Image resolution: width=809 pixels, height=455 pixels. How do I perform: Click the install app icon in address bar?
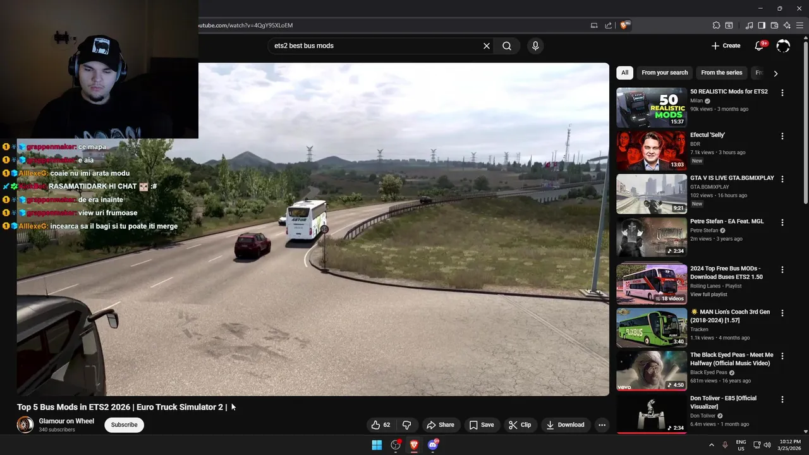click(594, 25)
